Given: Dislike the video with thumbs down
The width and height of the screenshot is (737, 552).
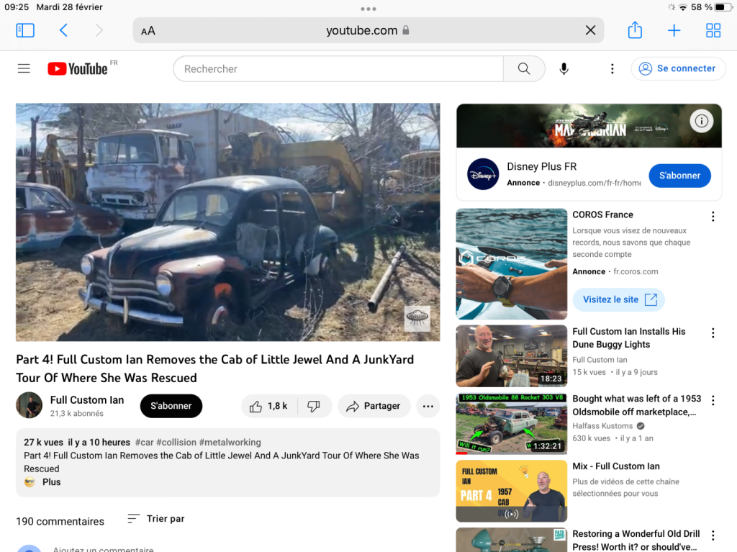Looking at the screenshot, I should pos(314,406).
